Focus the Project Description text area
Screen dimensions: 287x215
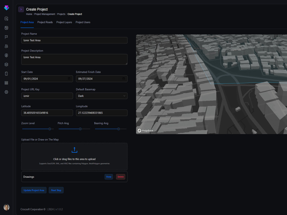point(74,59)
